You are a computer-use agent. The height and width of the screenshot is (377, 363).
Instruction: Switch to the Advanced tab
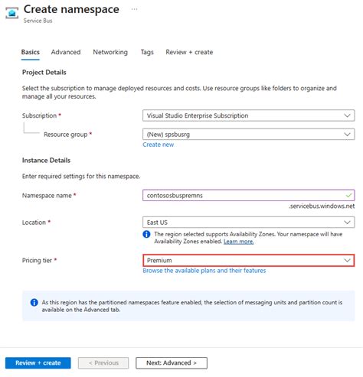[x=66, y=52]
